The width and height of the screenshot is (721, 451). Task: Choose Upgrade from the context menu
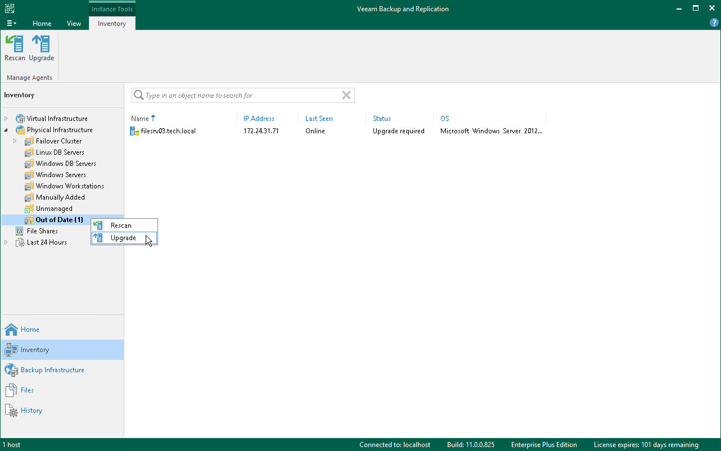[124, 238]
